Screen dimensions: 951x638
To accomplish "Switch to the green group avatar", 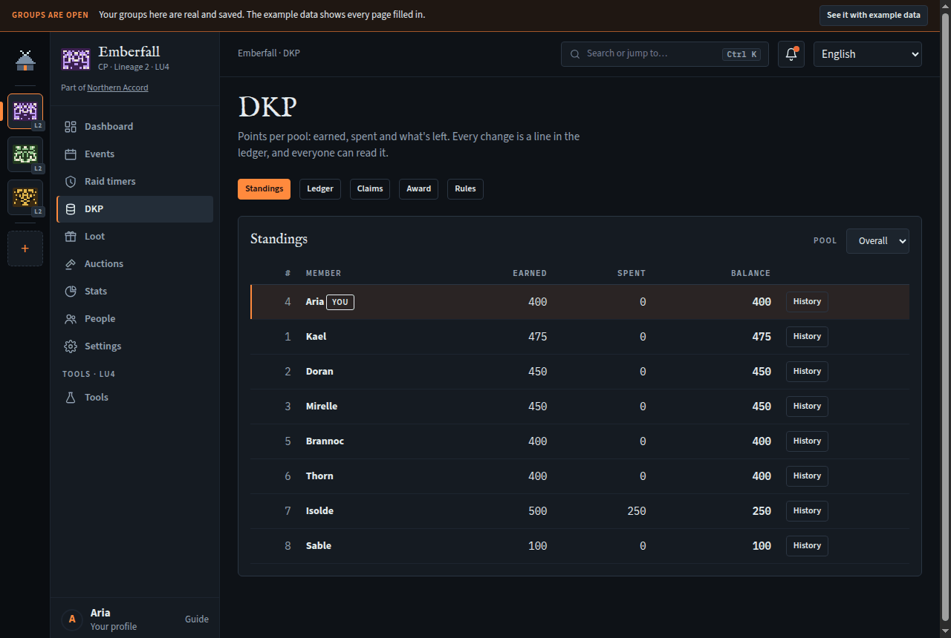I will pos(25,154).
